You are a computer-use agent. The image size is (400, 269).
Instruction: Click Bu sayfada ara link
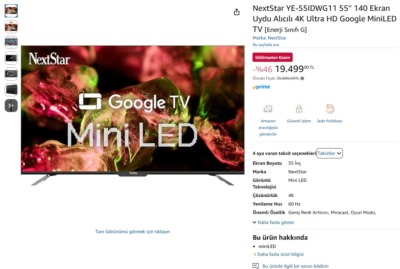click(266, 45)
